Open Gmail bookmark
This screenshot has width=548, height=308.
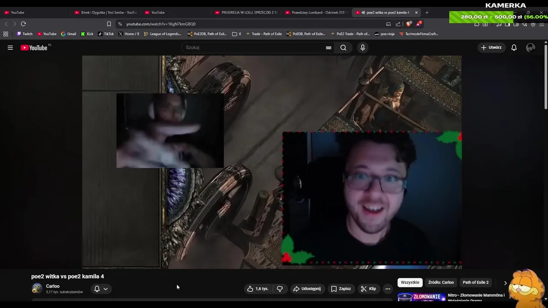[x=68, y=34]
